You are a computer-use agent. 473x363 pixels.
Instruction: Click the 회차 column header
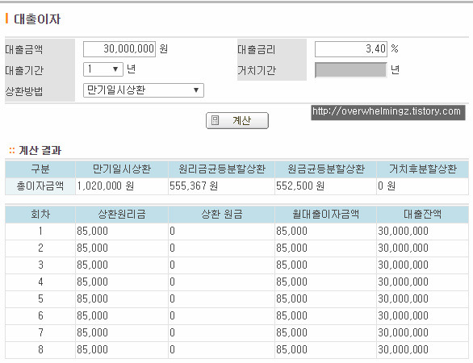(40, 215)
